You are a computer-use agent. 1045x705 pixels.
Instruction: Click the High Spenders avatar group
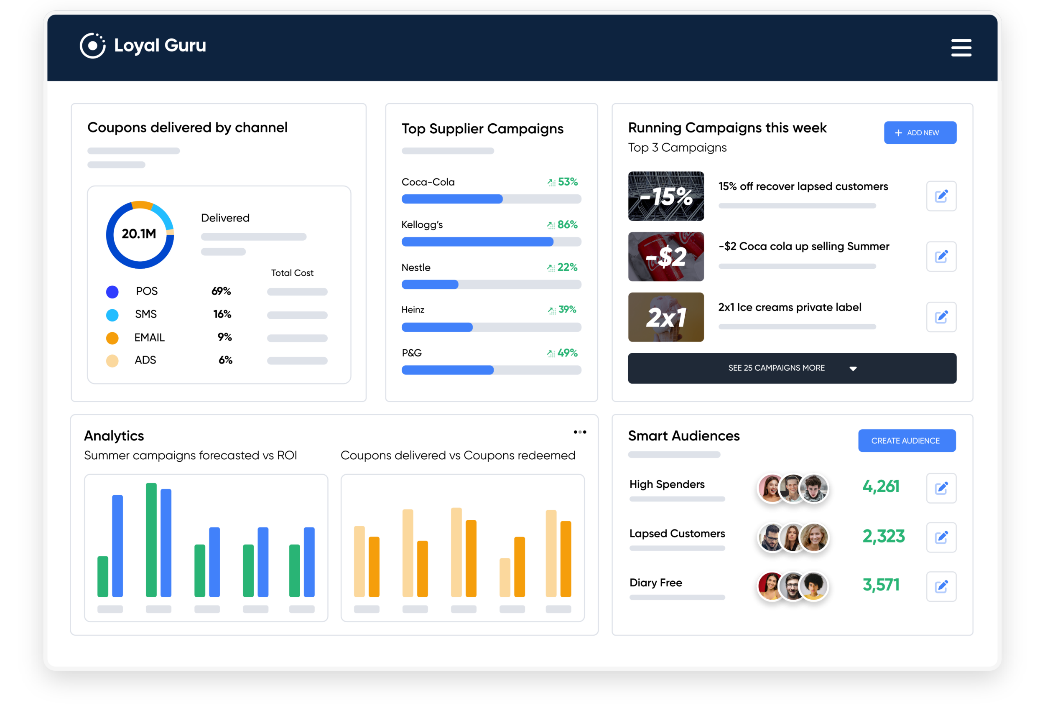pos(793,488)
